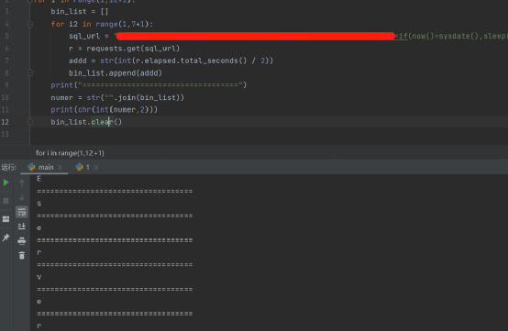Click the sql_url assignment on line 5
The height and width of the screenshot is (331, 508).
(288, 36)
